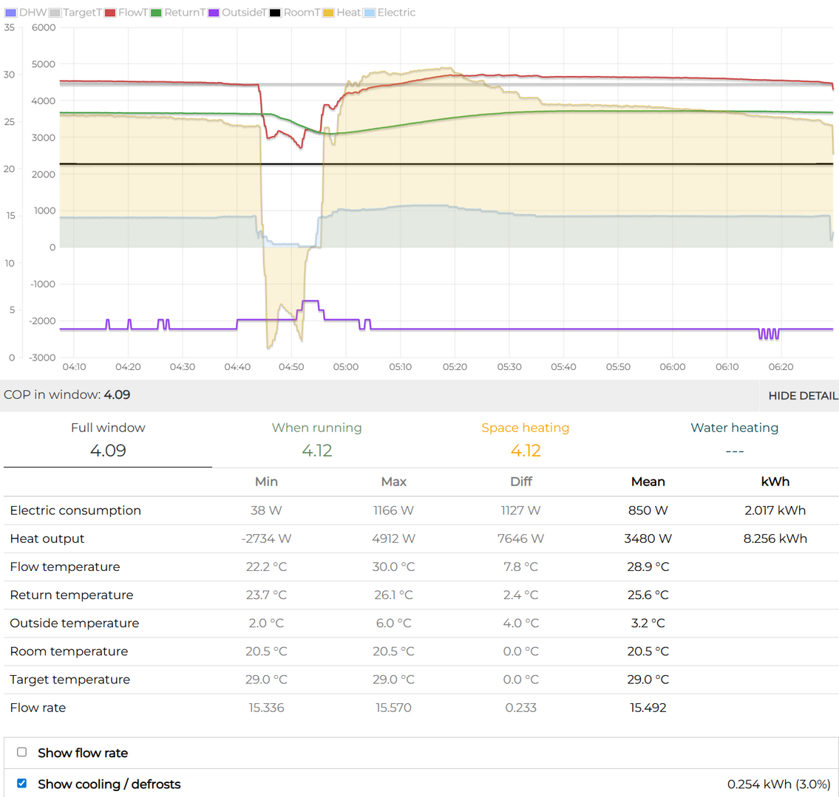
Task: Click the DHW legend color swatch
Action: [10, 13]
